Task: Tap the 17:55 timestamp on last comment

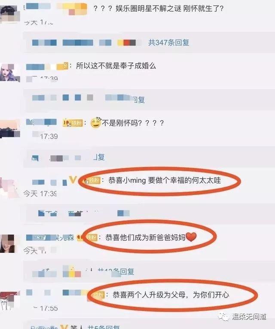Action: (49, 308)
